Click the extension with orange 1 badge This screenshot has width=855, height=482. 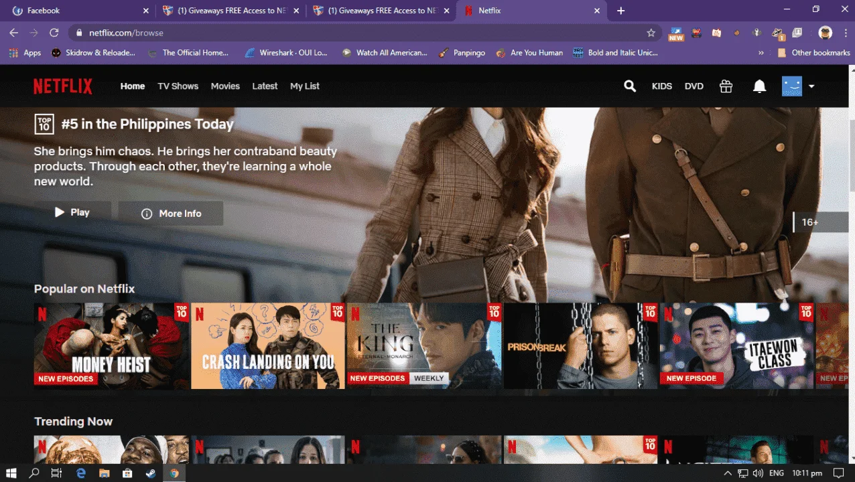click(x=778, y=33)
